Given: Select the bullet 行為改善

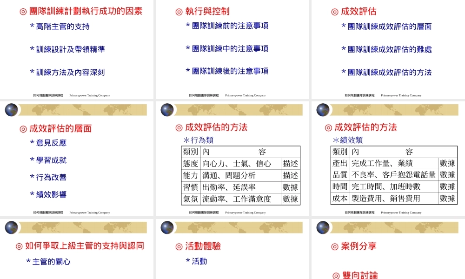Looking at the screenshot, I should pyautogui.click(x=48, y=177).
